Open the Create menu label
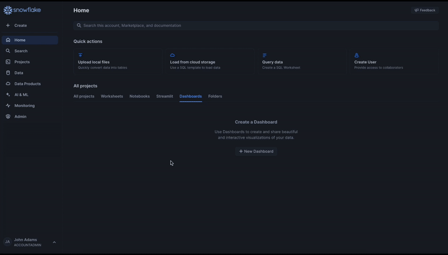The image size is (448, 255). pos(21,25)
